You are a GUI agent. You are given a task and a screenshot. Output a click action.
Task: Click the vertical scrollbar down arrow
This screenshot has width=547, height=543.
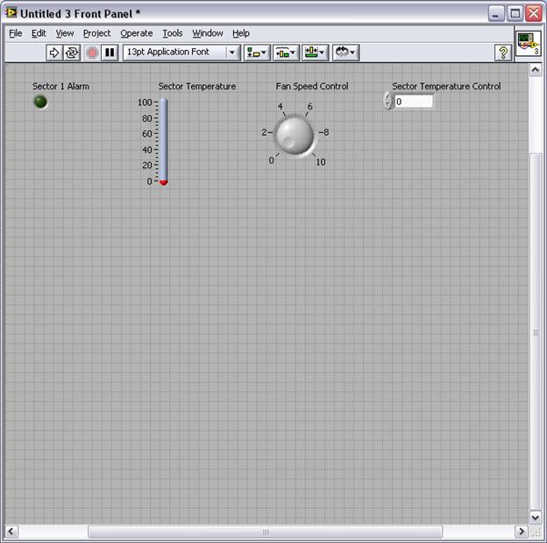pos(535,518)
